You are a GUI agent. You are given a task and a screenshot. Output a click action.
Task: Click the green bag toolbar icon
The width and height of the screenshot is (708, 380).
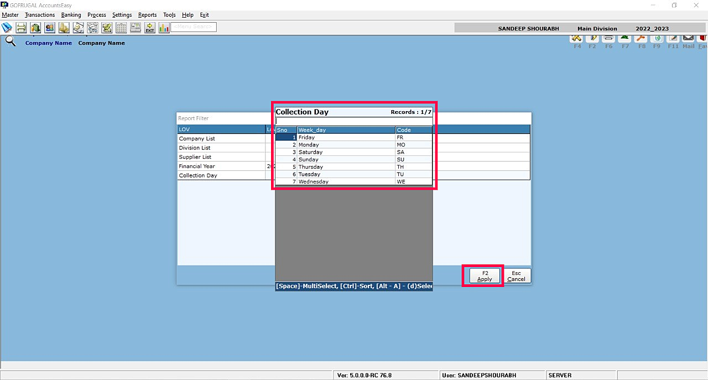pos(35,28)
